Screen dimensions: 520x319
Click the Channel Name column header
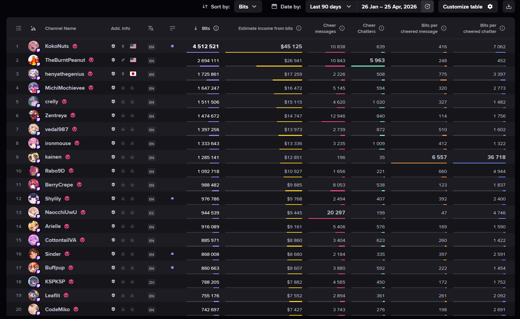[x=61, y=28]
